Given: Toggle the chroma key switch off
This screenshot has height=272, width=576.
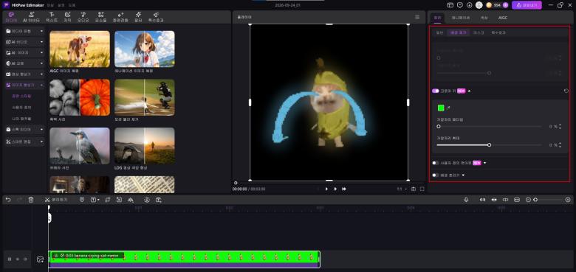Looking at the screenshot, I should point(436,91).
